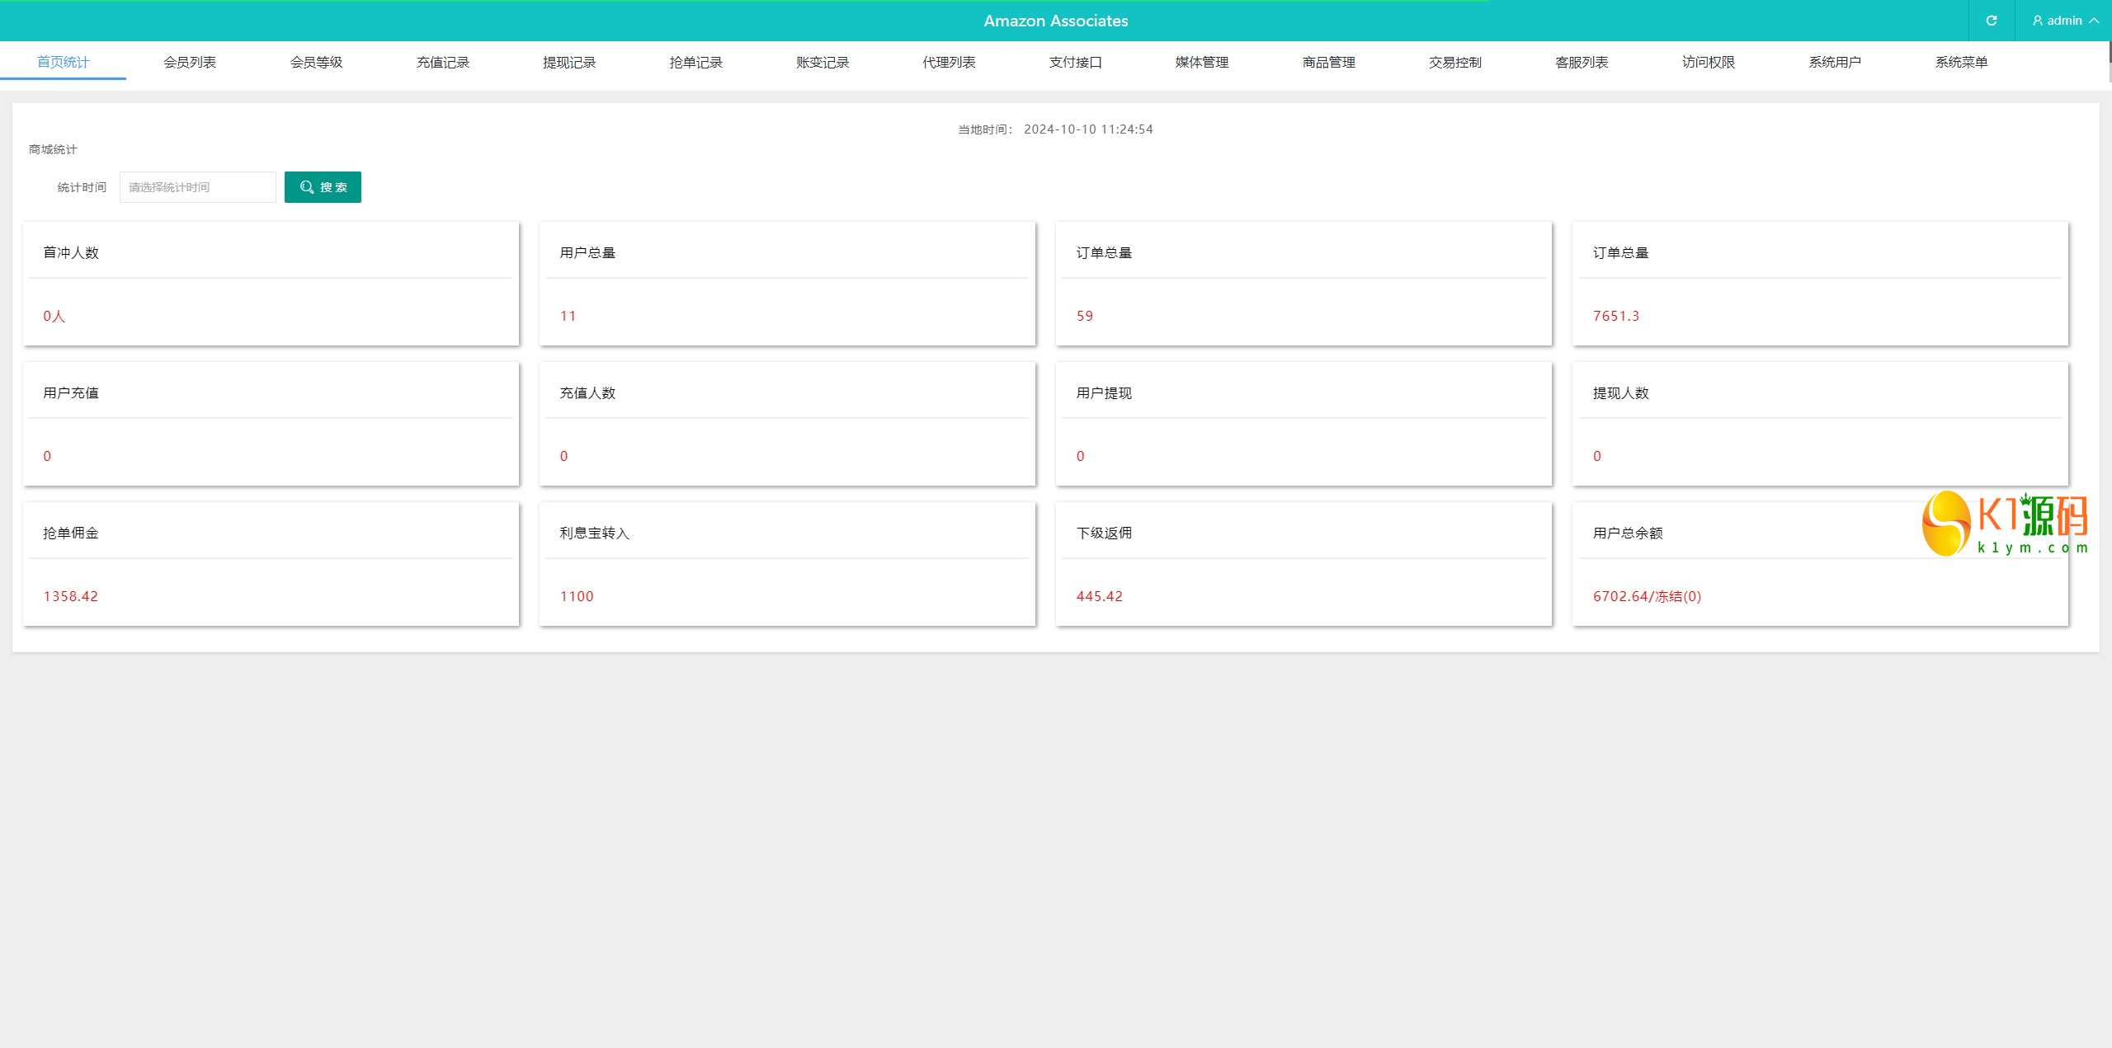Expand the admin dropdown chevron
Viewport: 2112px width, 1048px height.
[x=2094, y=21]
